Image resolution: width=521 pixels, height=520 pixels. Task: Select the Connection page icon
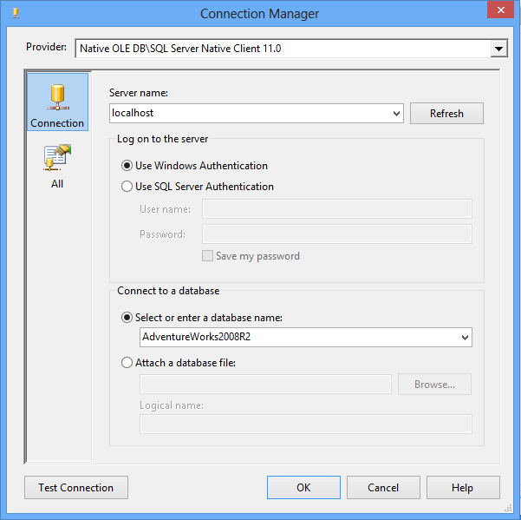[57, 102]
